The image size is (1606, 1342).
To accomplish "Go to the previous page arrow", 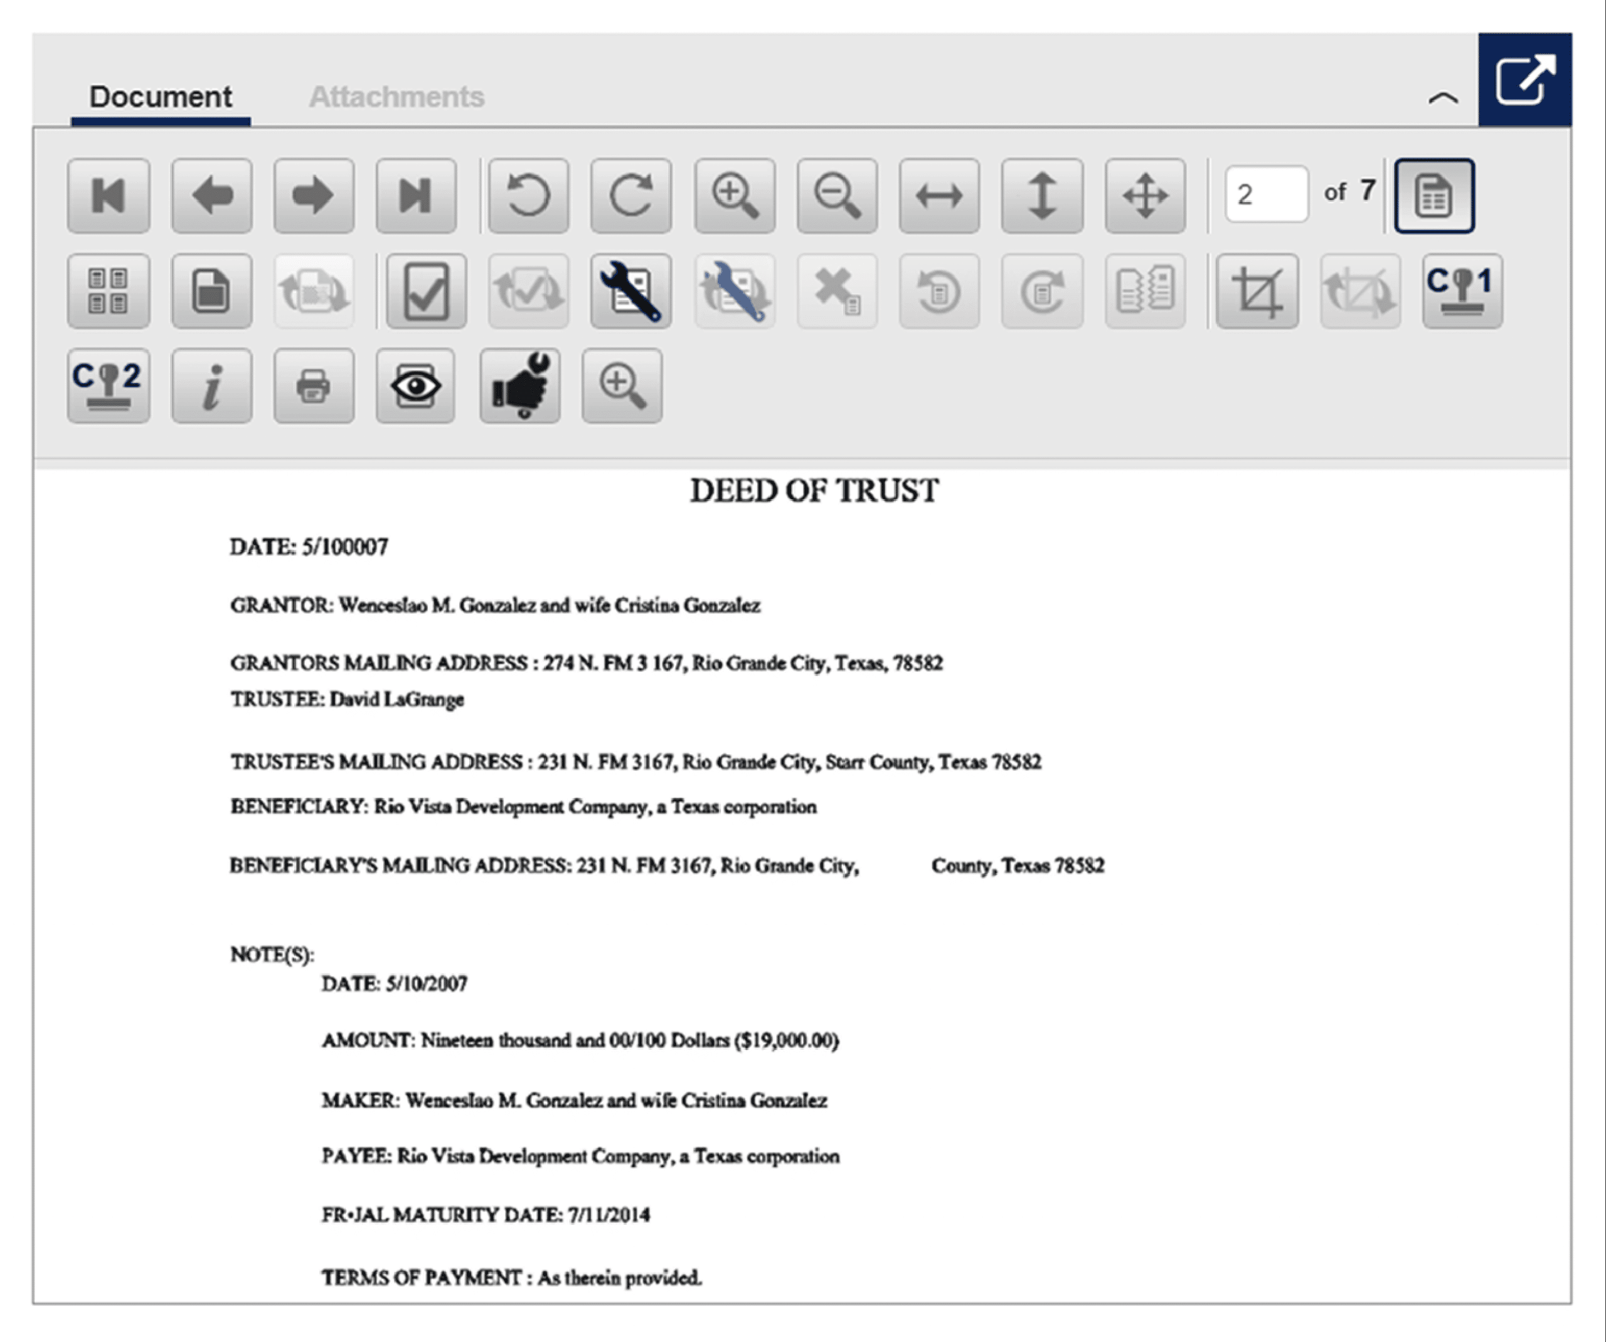I will coord(212,196).
